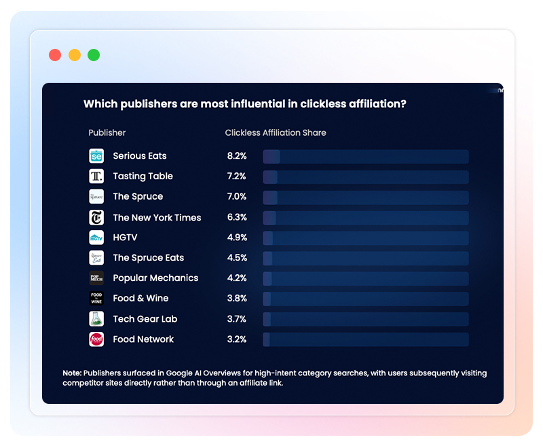This screenshot has width=543, height=448.
Task: Click the Tech Gear Lab flask icon
Action: [96, 319]
